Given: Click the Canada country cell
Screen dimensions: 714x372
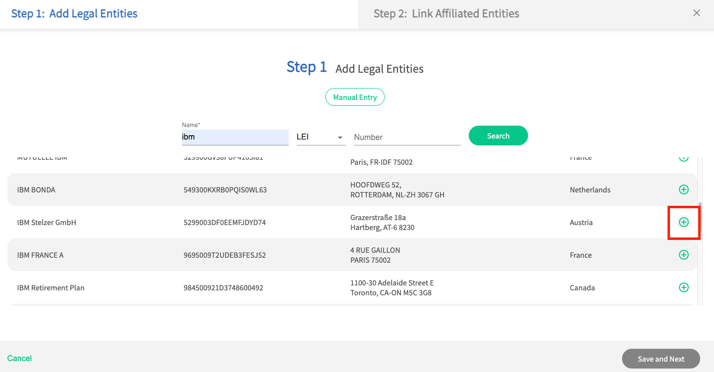Looking at the screenshot, I should point(582,288).
